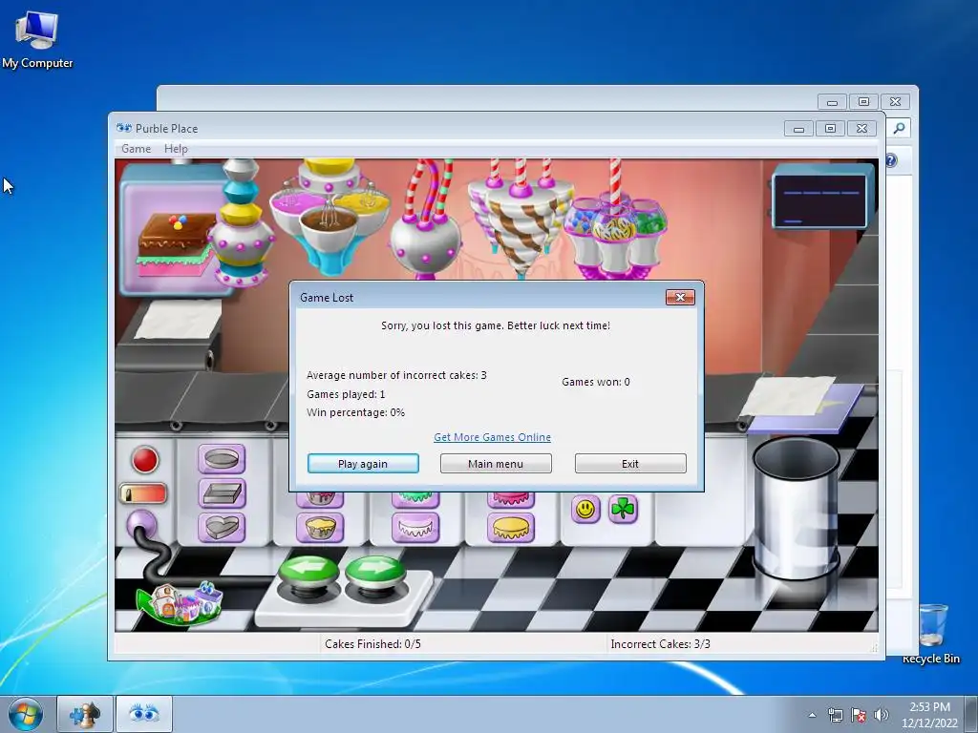
Task: Click the order monitor screen
Action: [820, 200]
